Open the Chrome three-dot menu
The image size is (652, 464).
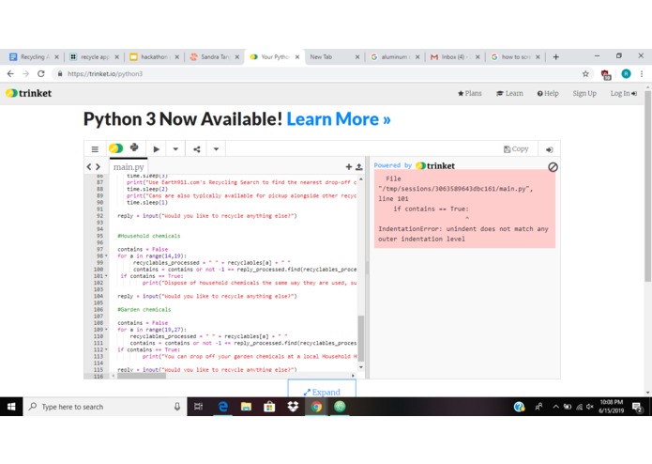tap(642, 73)
